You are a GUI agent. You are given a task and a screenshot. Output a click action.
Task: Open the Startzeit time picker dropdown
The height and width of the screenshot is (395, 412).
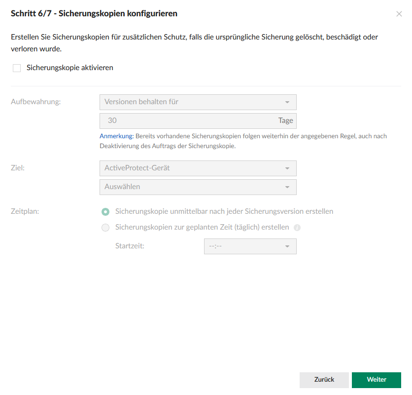pyautogui.click(x=250, y=246)
